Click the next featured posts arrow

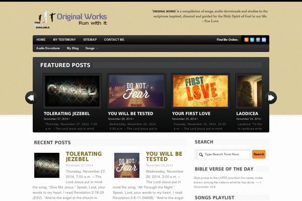click(x=271, y=97)
